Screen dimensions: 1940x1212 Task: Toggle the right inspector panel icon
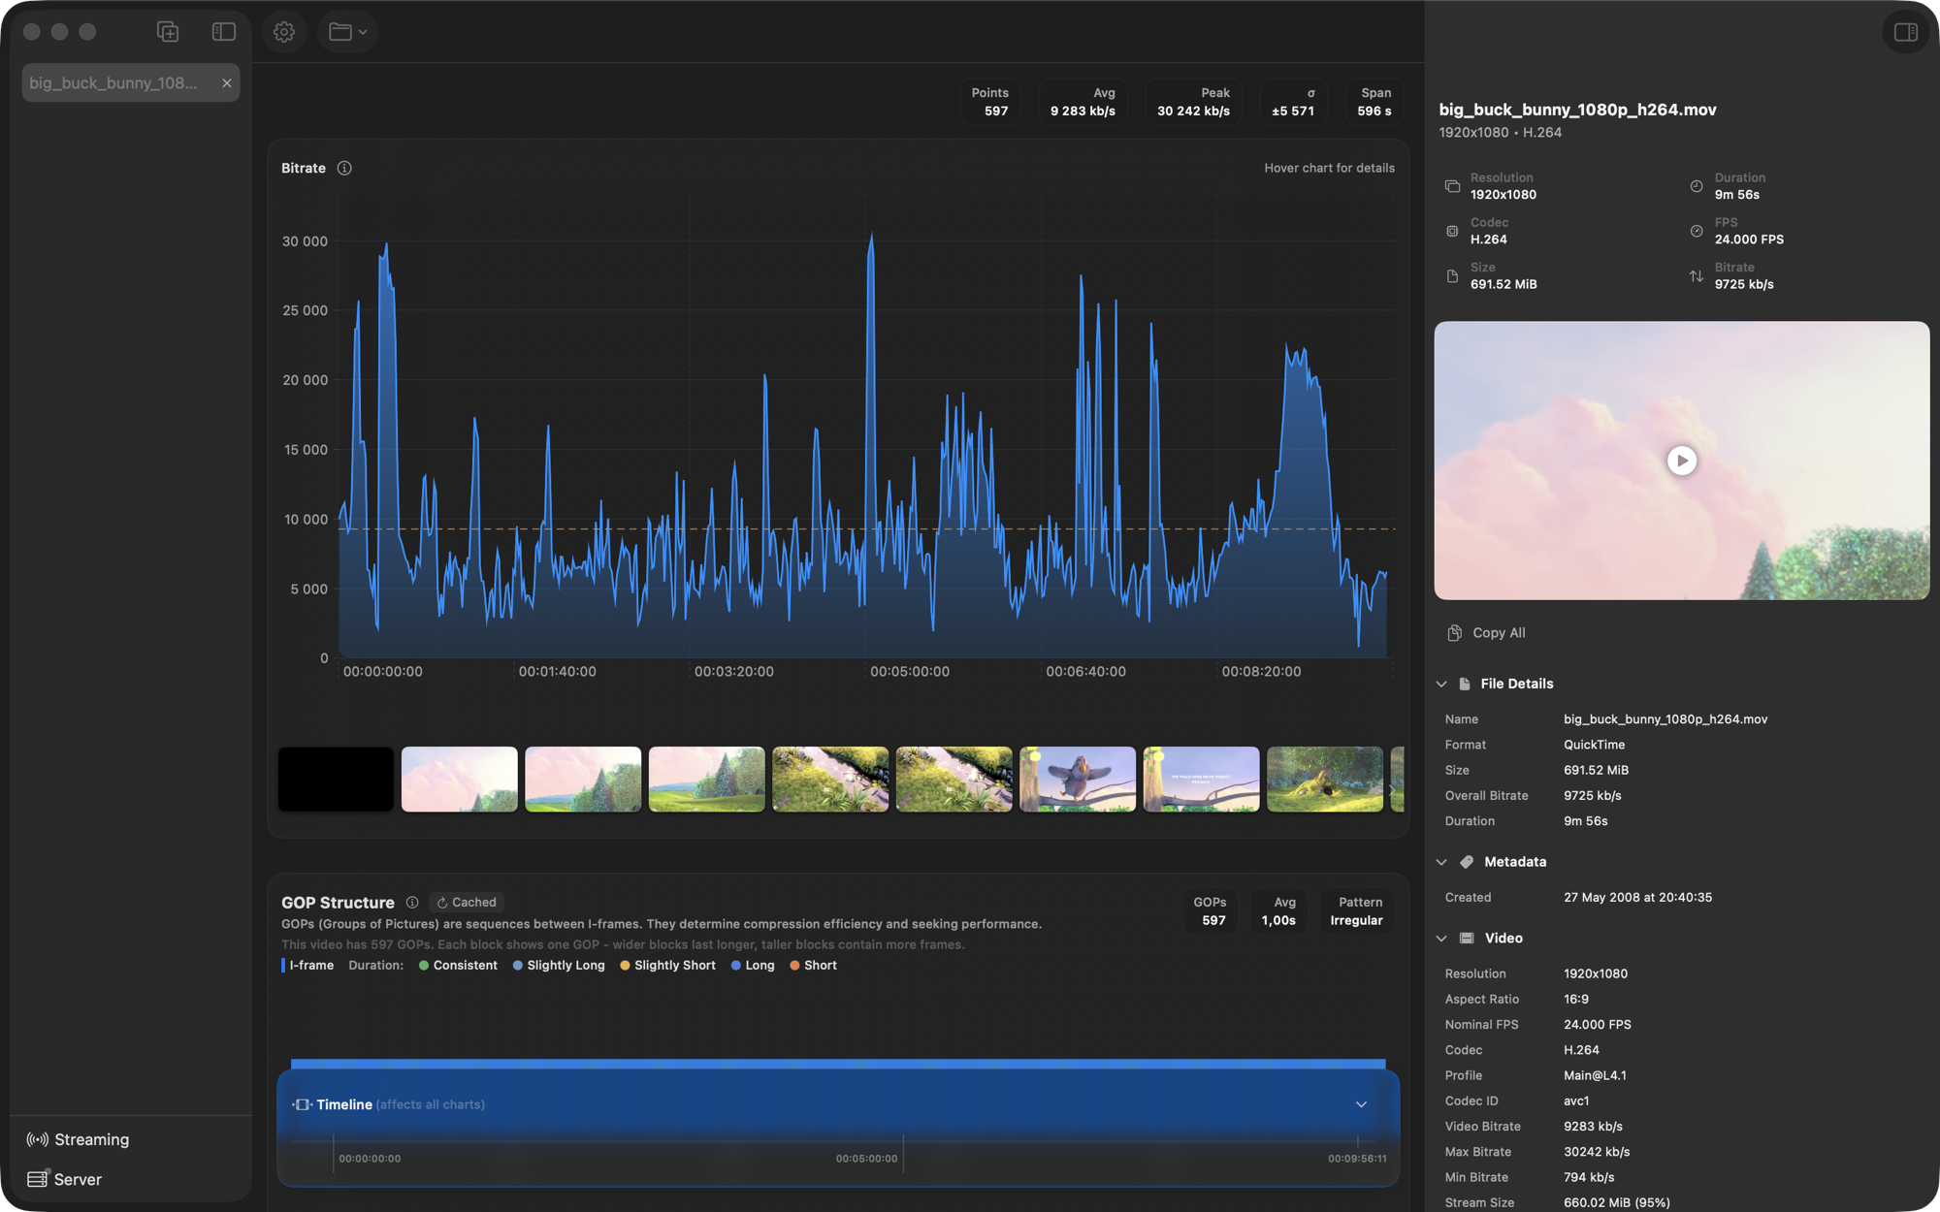click(1905, 32)
